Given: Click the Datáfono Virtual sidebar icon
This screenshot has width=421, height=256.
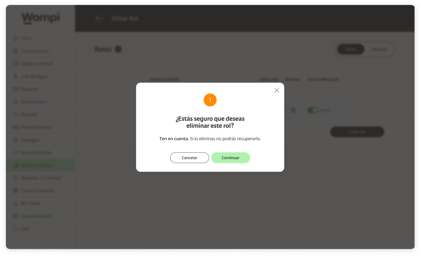Looking at the screenshot, I should [x=15, y=63].
